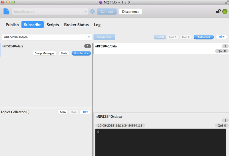Open Topics Collector gears settings menu

[85, 112]
